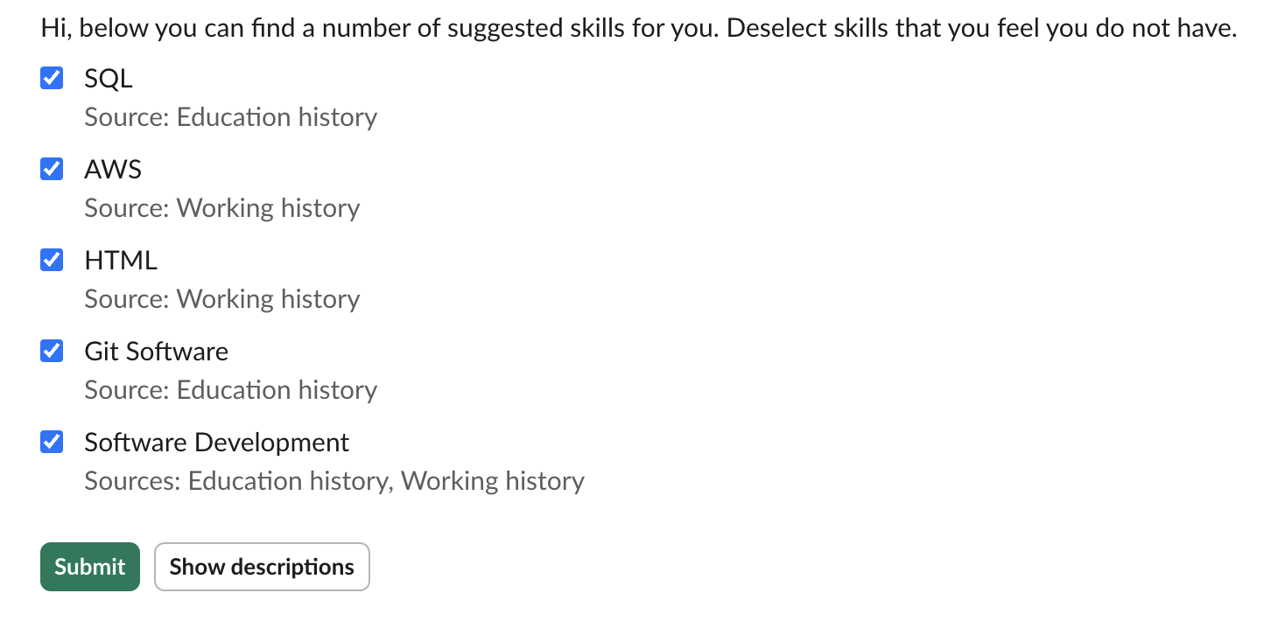Viewport: 1285px width, 621px height.
Task: Deselect the Software Development checkbox
Action: click(x=52, y=442)
